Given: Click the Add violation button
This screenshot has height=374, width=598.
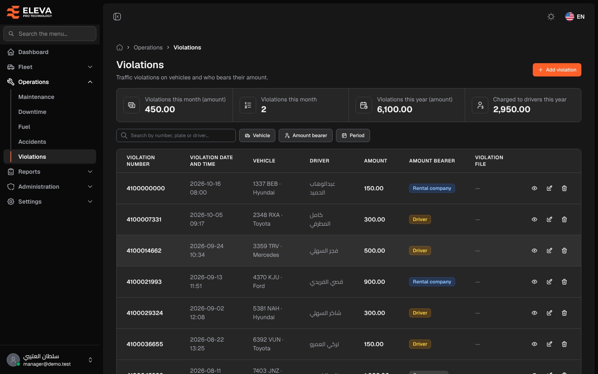Looking at the screenshot, I should point(557,70).
